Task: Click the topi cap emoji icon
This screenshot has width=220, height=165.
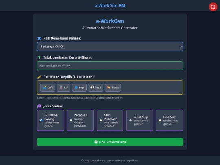Action: click(x=76, y=88)
